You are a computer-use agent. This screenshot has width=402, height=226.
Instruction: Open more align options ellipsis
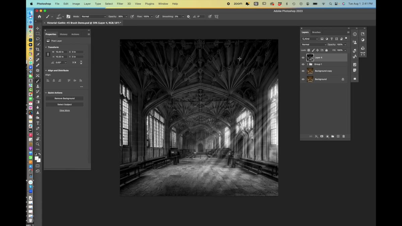pyautogui.click(x=81, y=87)
